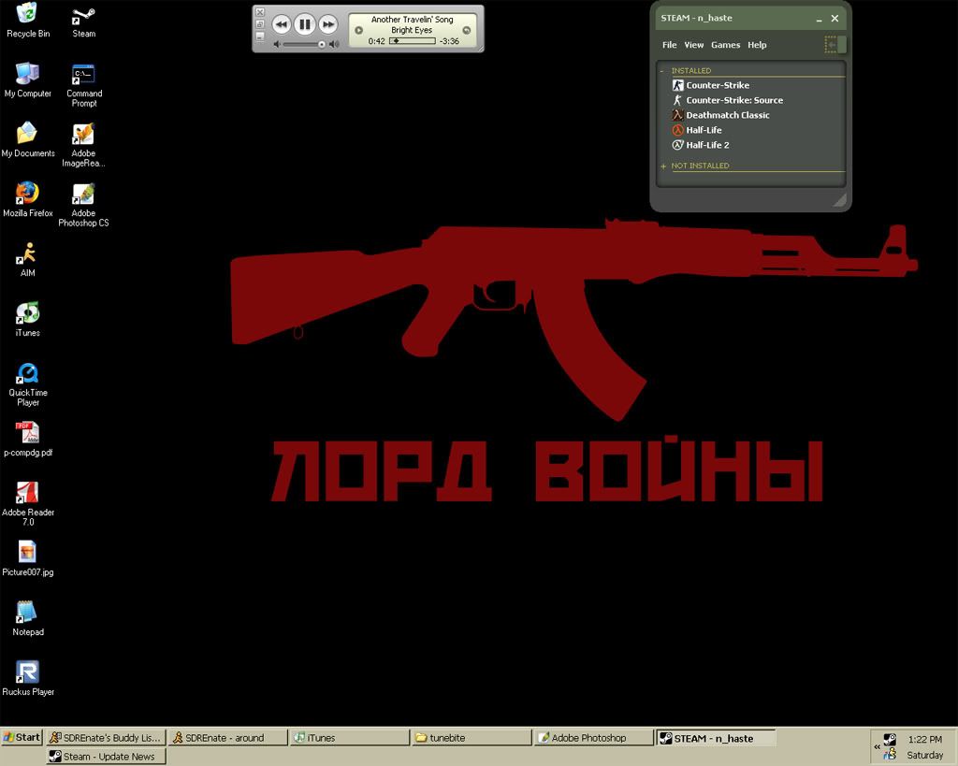Viewport: 958px width, 766px height.
Task: Rewind to previous track in iTunes
Action: [x=282, y=24]
